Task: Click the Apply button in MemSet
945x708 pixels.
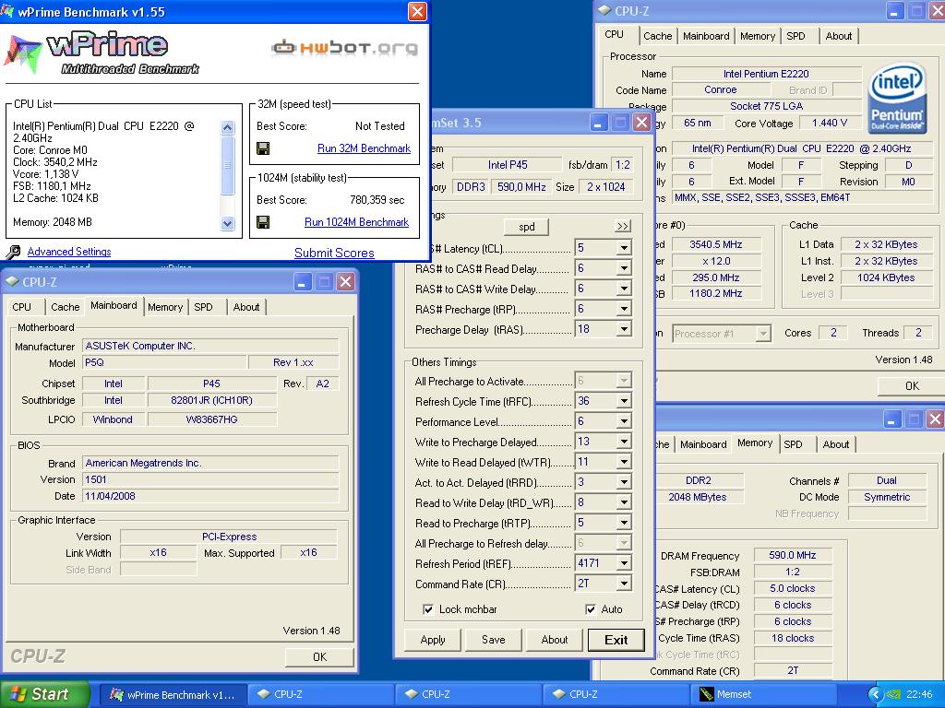Action: tap(433, 640)
